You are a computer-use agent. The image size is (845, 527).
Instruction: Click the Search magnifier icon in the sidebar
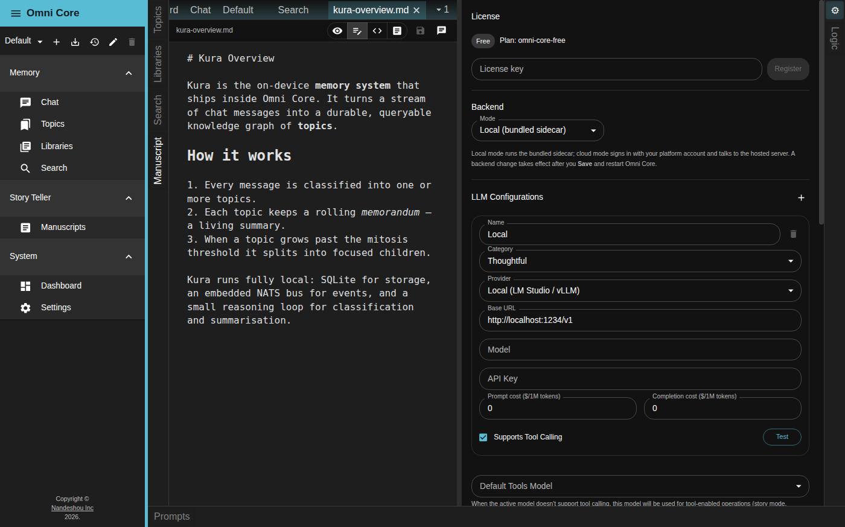point(25,168)
